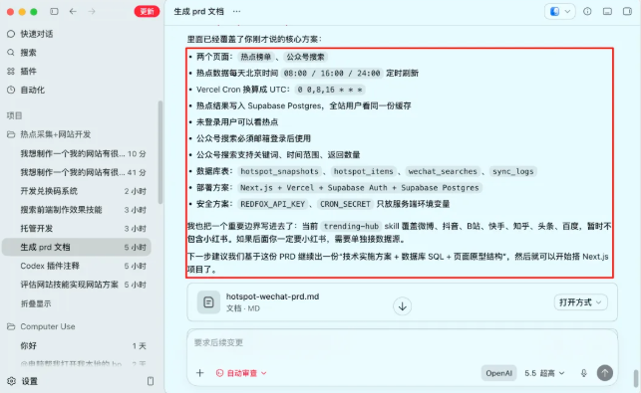Select the 生成 prd 文档 conversation in the sidebar
The image size is (641, 393).
pos(77,247)
